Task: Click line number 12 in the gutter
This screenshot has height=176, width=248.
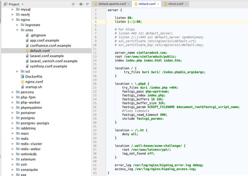Action: click(x=95, y=52)
